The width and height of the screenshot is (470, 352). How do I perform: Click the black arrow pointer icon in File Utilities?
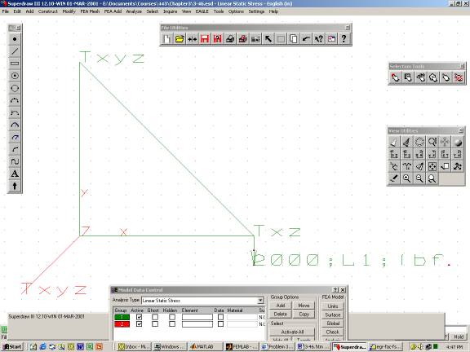pos(268,38)
